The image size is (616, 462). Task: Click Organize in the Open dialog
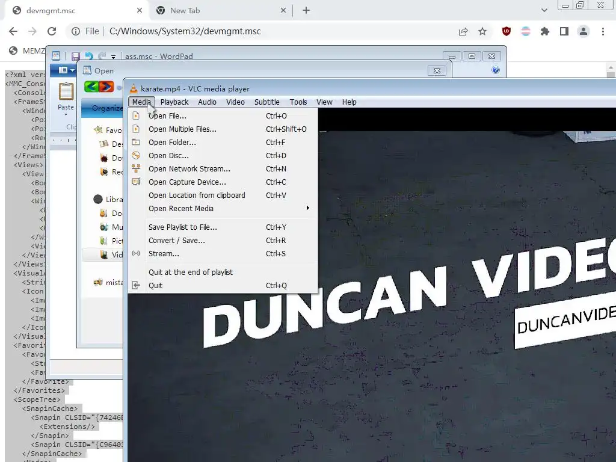click(x=106, y=108)
